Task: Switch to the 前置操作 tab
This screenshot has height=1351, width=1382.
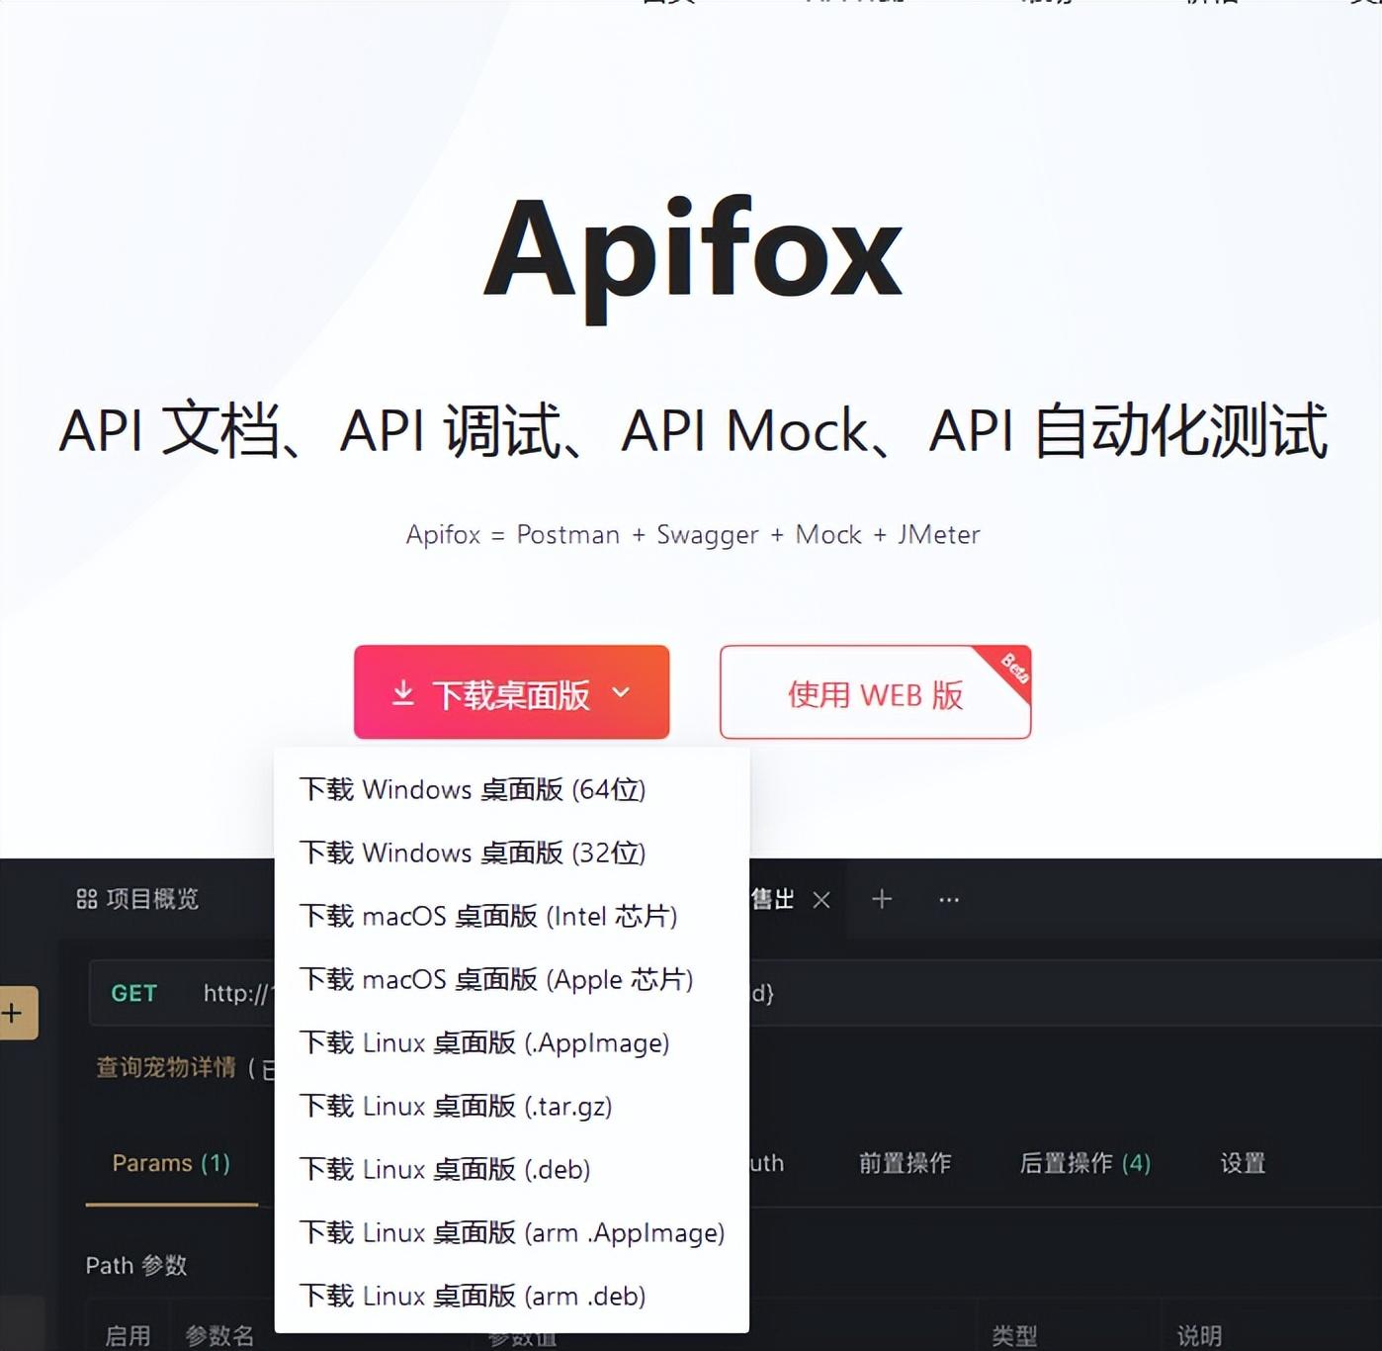Action: [905, 1163]
